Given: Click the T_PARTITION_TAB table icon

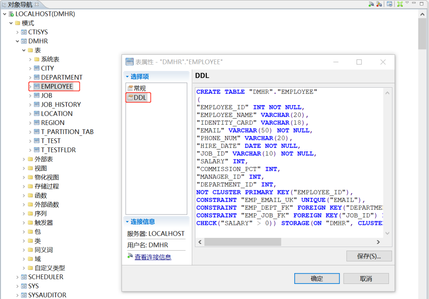Looking at the screenshot, I should [37, 132].
